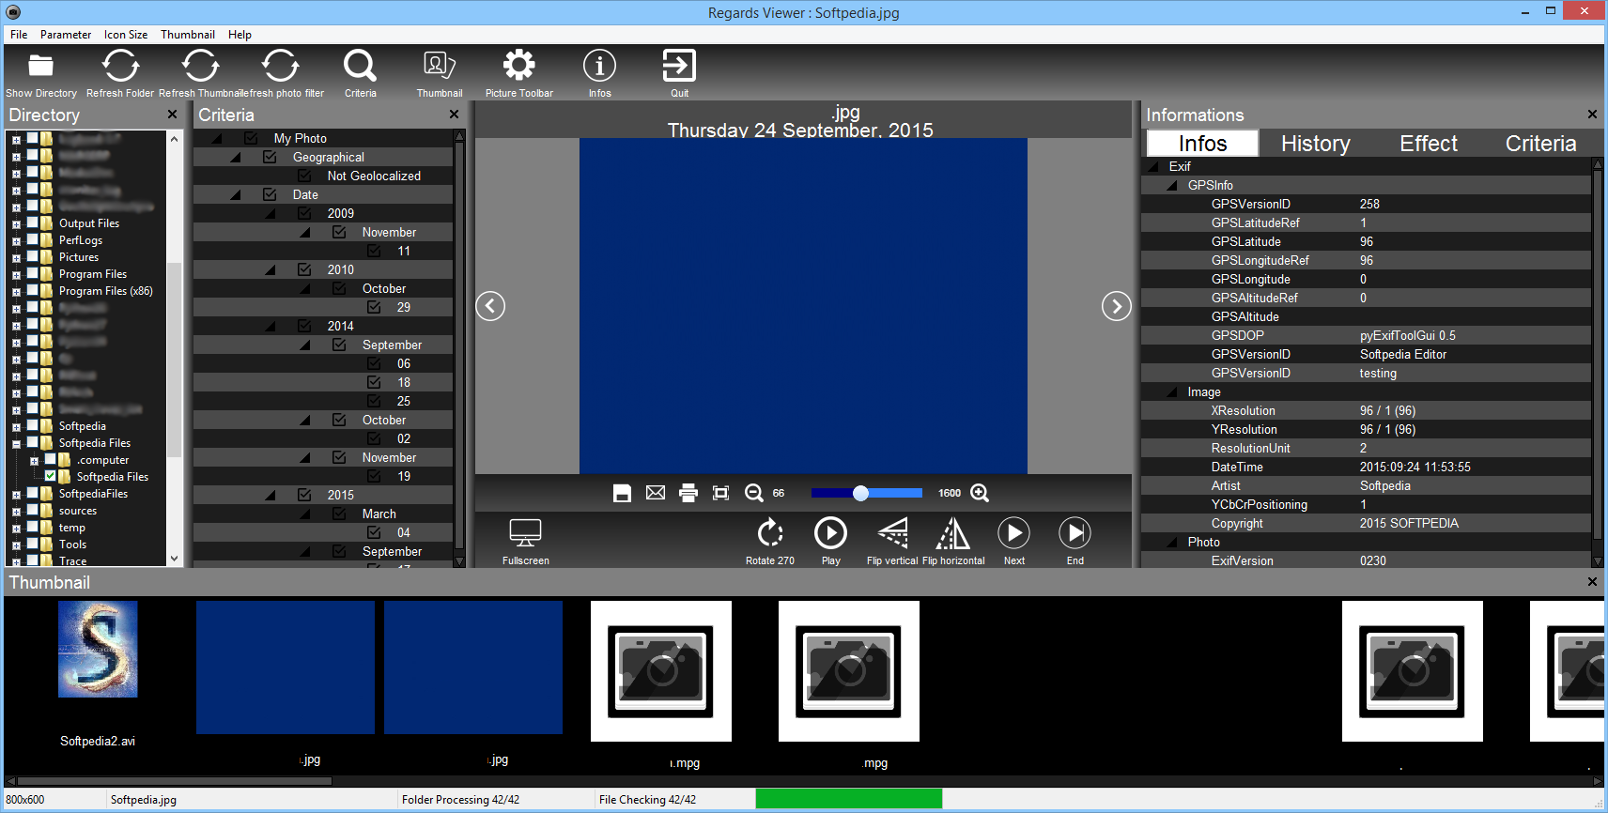The image size is (1608, 813).
Task: Go to next picture with right arrow
Action: pos(1116,306)
